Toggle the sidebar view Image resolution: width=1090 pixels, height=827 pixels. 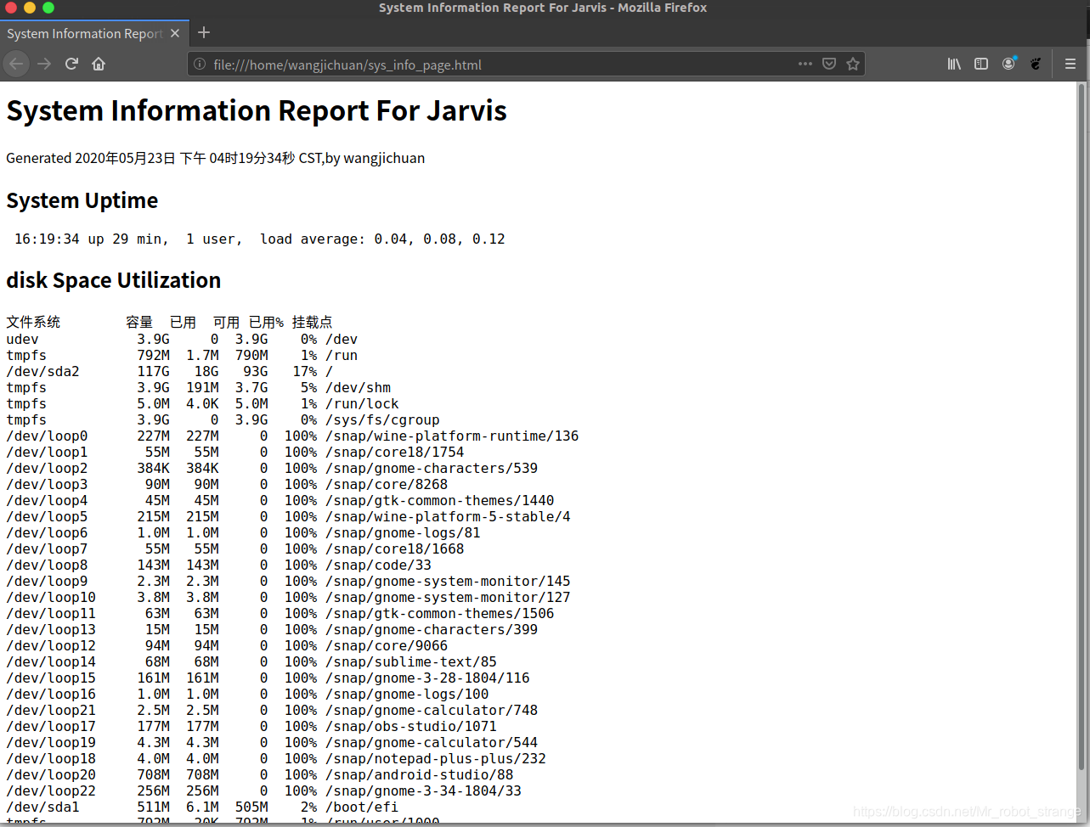click(x=981, y=64)
